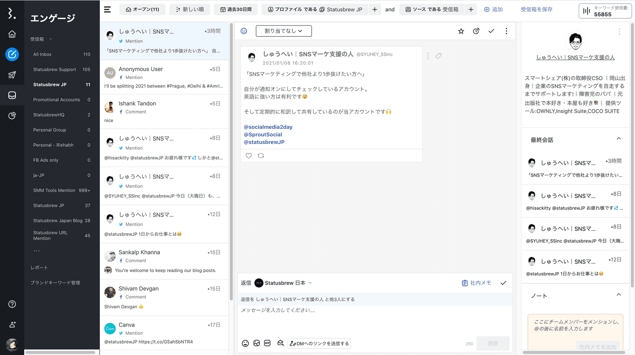The width and height of the screenshot is (635, 355).
Task: Open the help question mark icon
Action: click(12, 304)
